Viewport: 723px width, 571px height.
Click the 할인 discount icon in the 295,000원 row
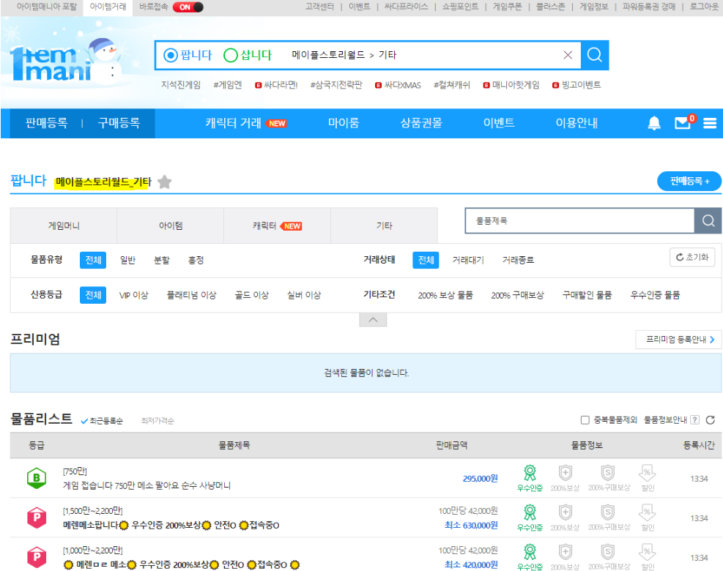pos(648,478)
